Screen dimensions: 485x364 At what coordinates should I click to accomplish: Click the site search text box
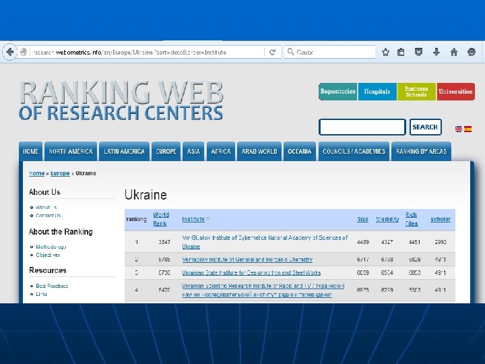tap(362, 127)
